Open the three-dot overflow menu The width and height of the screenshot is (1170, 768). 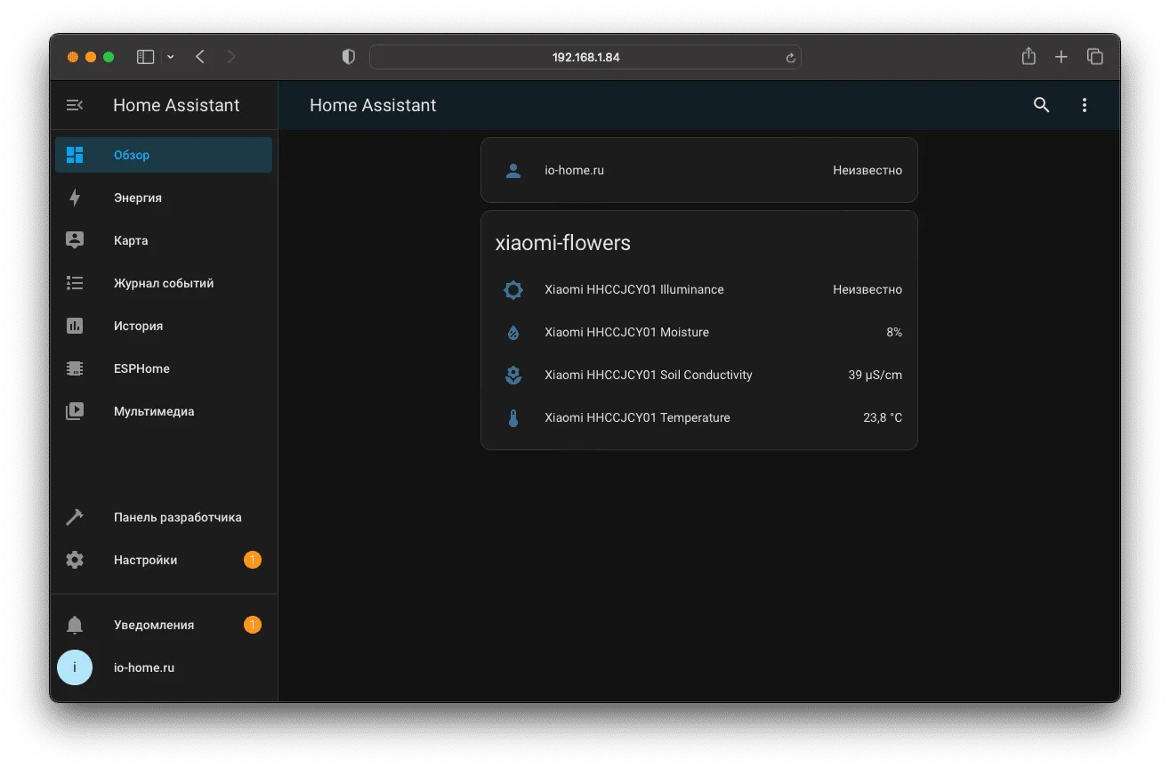pos(1084,105)
